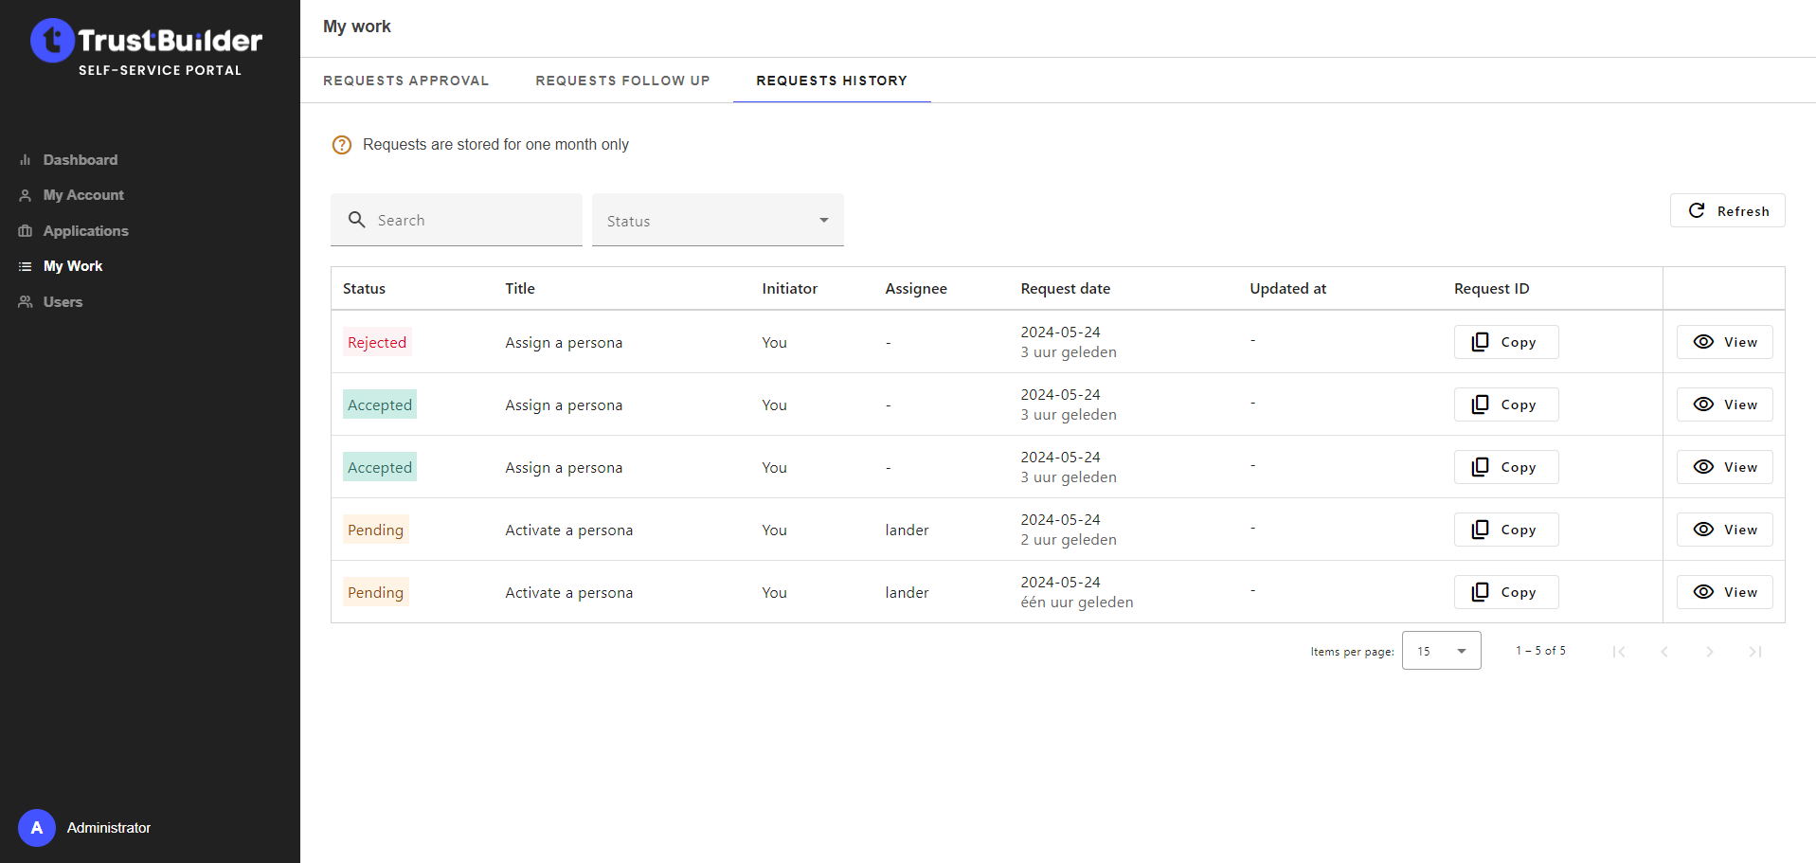Open the Status filter dropdown
Image resolution: width=1816 pixels, height=863 pixels.
click(x=717, y=221)
